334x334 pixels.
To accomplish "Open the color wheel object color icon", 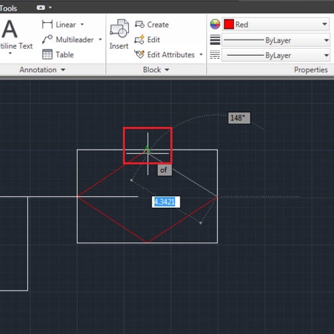I will (x=215, y=24).
